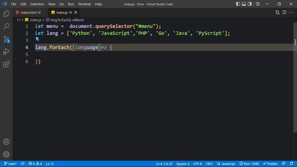The height and width of the screenshot is (167, 297).
Task: Open the Explorer view in activity bar
Action: pos(6,14)
